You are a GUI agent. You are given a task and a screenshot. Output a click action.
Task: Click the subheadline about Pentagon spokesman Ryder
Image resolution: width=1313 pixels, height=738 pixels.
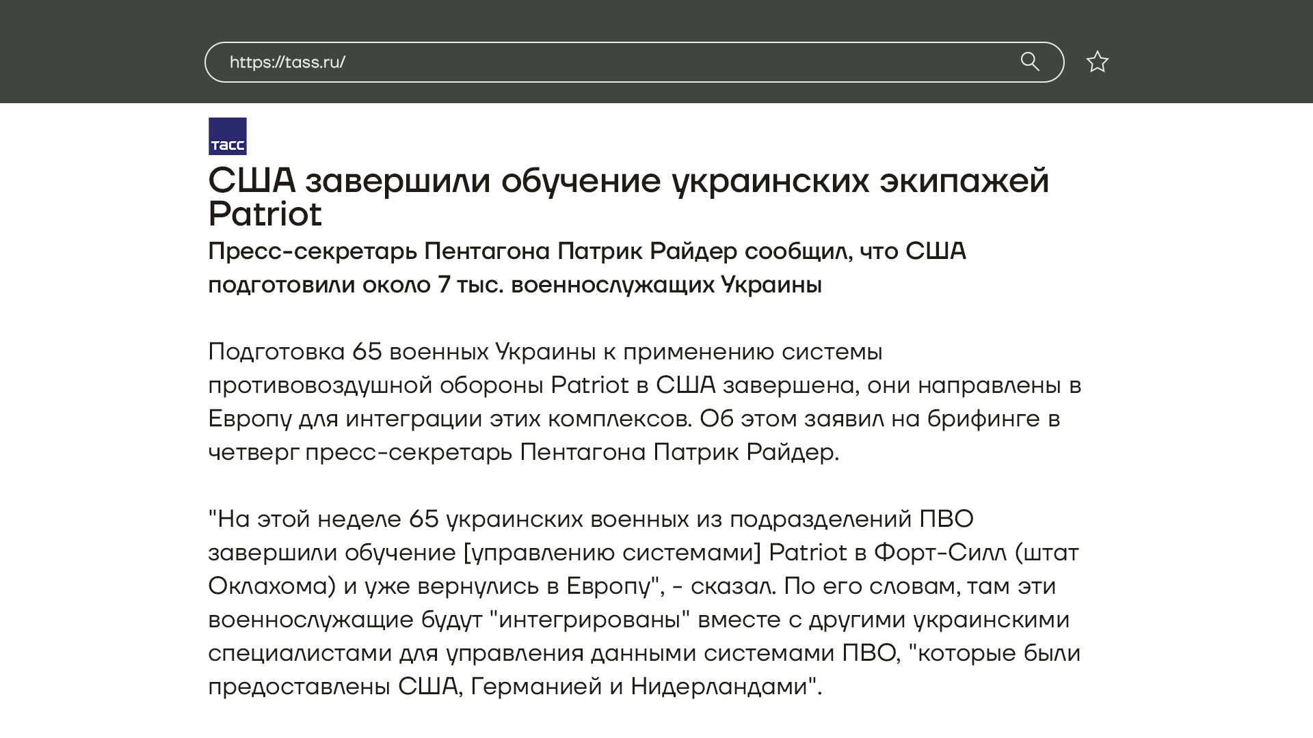point(586,251)
